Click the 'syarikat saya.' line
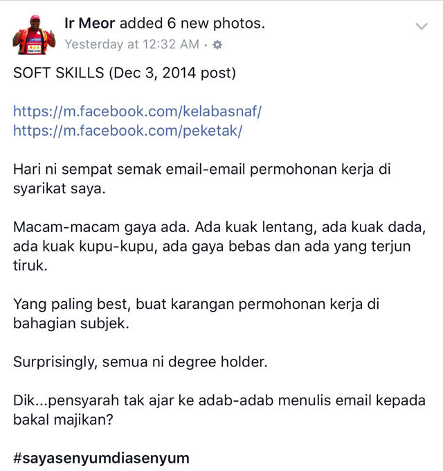443x471 pixels. 60,188
